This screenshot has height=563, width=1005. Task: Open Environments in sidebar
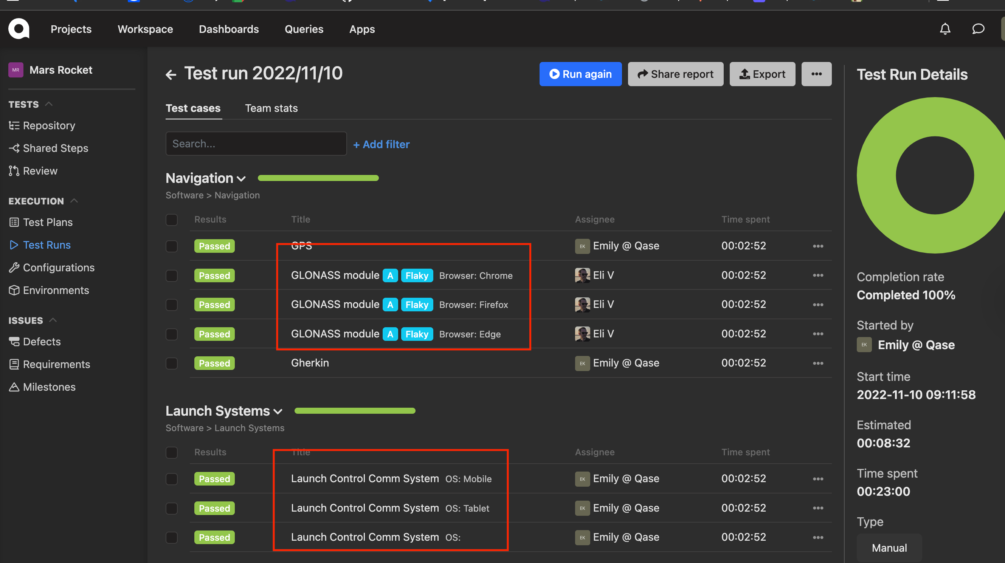click(x=49, y=290)
